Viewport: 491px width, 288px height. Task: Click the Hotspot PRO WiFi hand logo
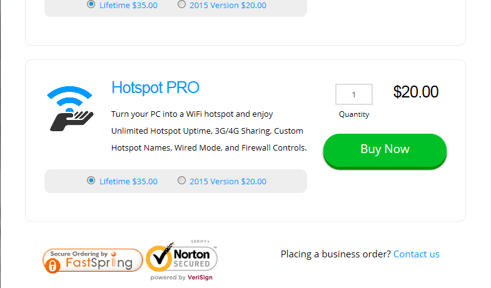pyautogui.click(x=69, y=109)
